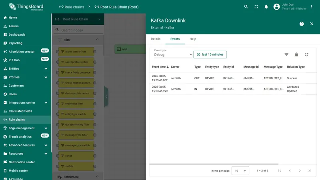
Task: Open items per page dropdown
Action: (240, 171)
